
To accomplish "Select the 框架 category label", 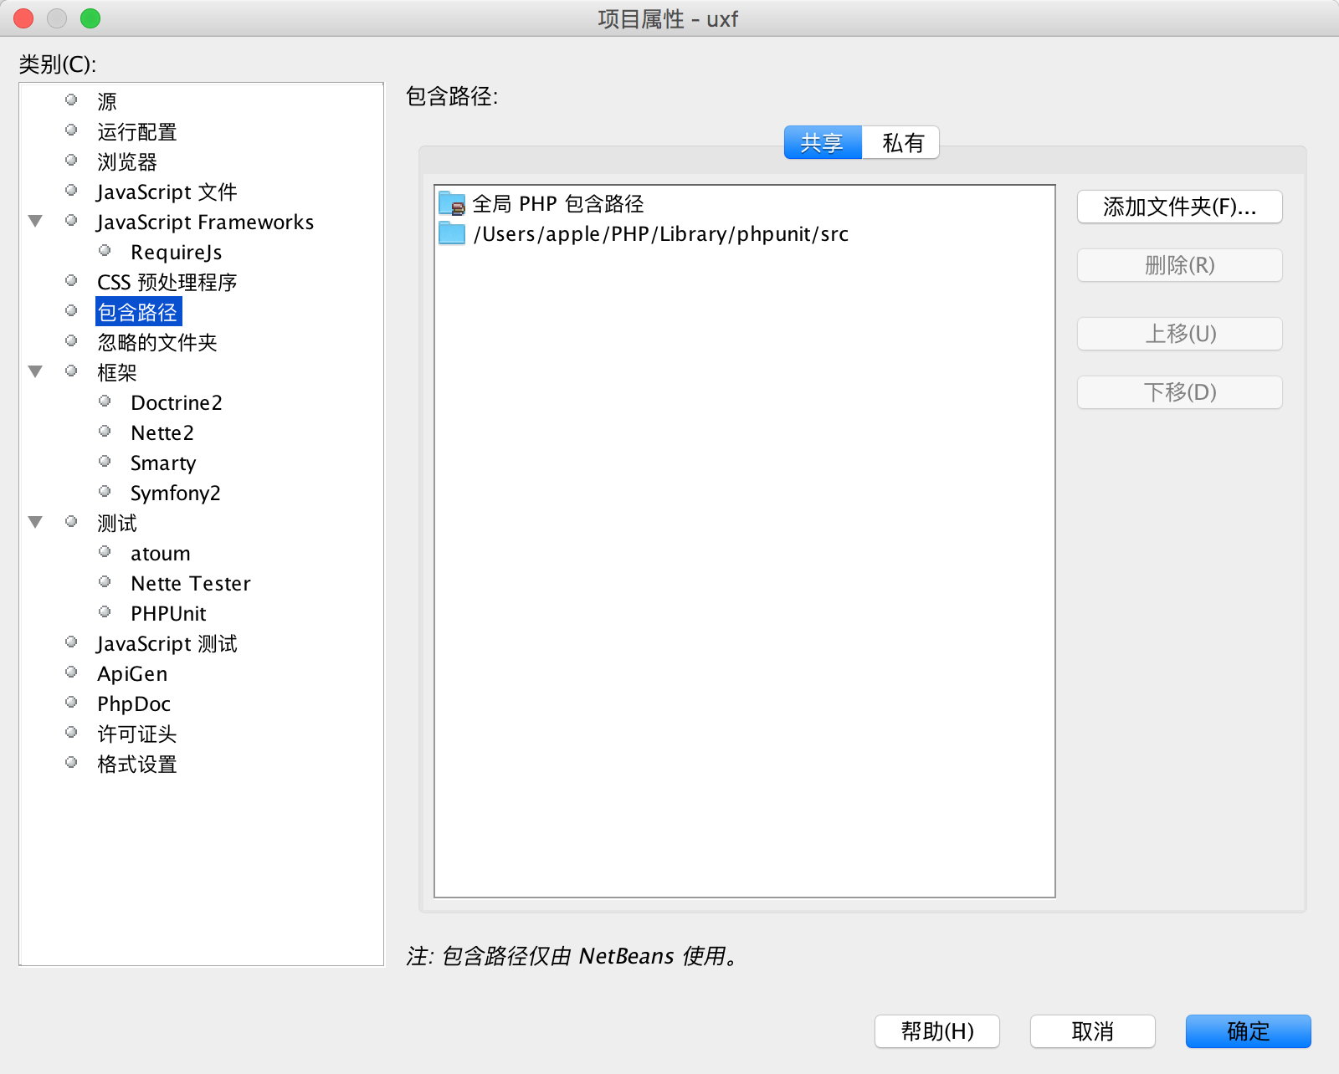I will point(117,372).
